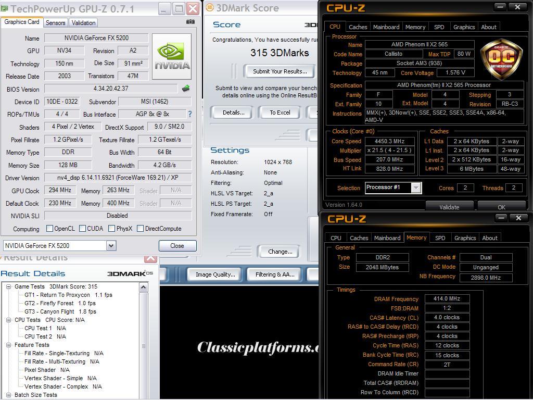Open Caches tab in upper CPU-Z
Screen dimensions: 533x400
[x=358, y=27]
